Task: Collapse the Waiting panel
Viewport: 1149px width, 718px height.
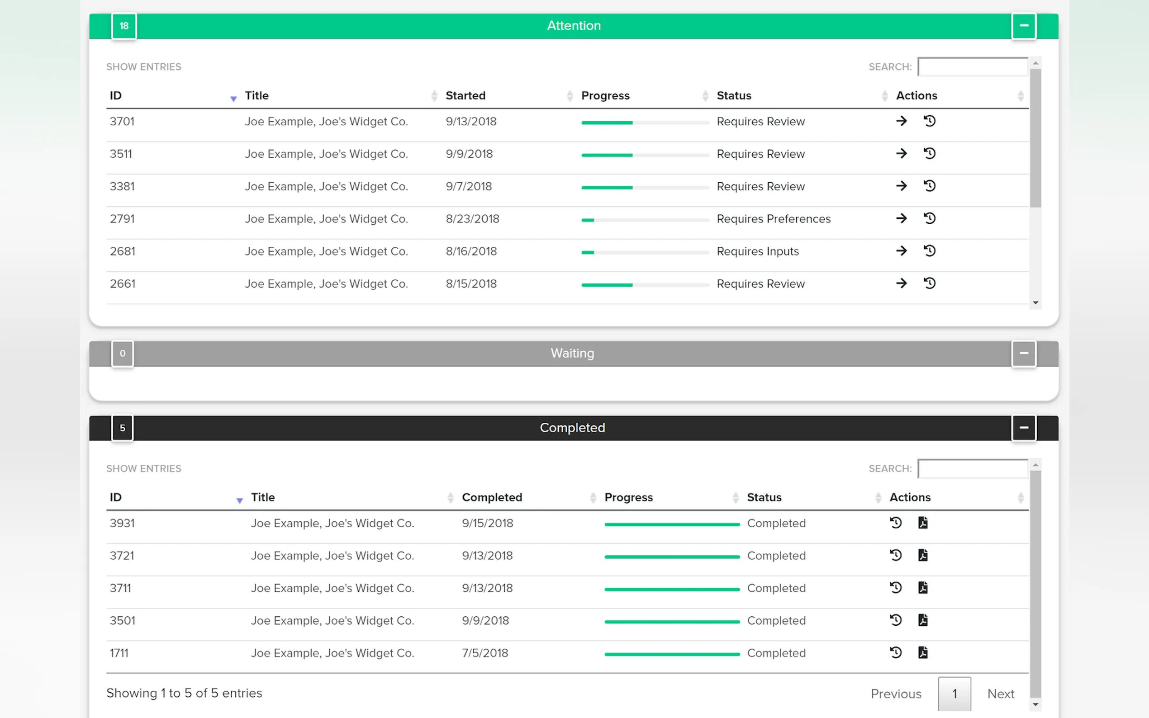Action: click(x=1023, y=353)
